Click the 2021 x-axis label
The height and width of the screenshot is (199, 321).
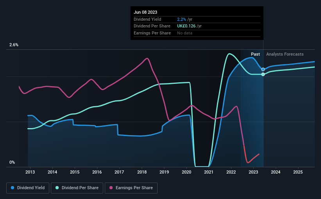(x=209, y=172)
